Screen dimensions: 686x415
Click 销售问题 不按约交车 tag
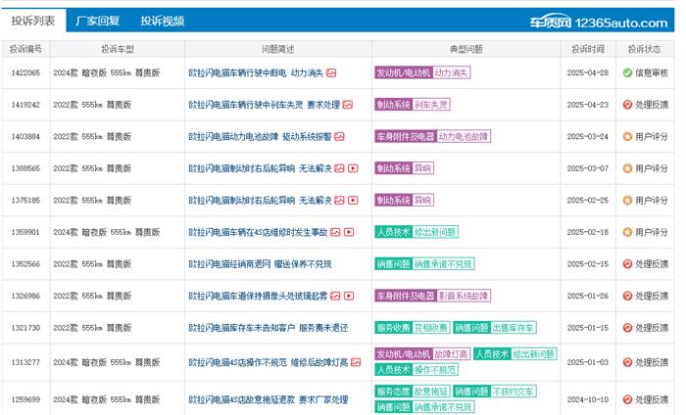(x=495, y=392)
